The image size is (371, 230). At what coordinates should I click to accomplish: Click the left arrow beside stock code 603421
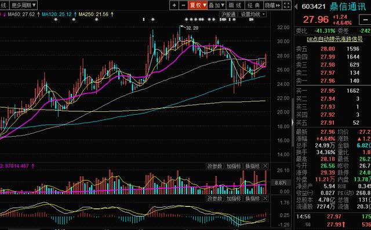point(296,6)
